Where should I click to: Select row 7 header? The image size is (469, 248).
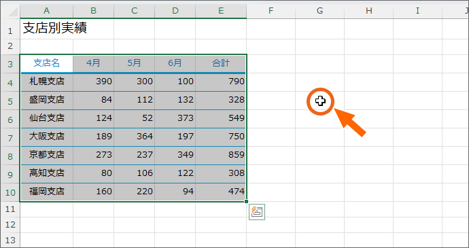pos(10,137)
